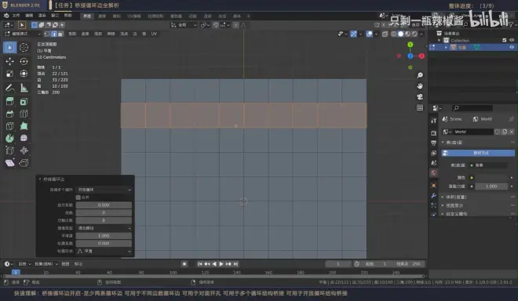Viewport: 518px width, 301px height.
Task: Play the animation in the timeline
Action: click(x=221, y=264)
